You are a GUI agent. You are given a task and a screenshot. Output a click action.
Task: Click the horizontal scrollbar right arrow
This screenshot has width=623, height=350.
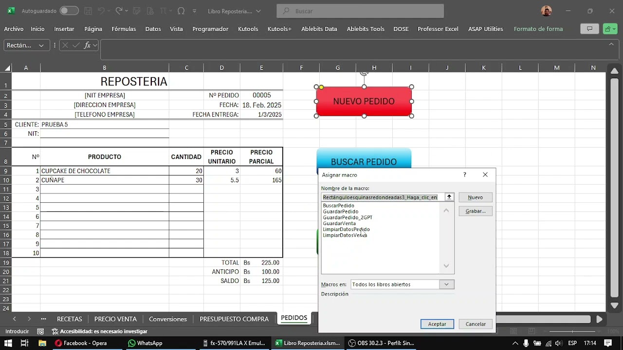(599, 319)
